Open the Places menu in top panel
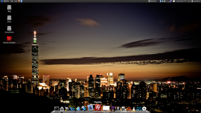This screenshot has height=113, width=201. pyautogui.click(x=12, y=1)
